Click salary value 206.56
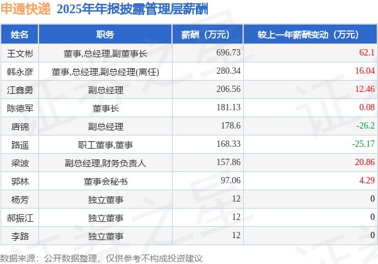The height and width of the screenshot is (264, 378). tap(228, 89)
